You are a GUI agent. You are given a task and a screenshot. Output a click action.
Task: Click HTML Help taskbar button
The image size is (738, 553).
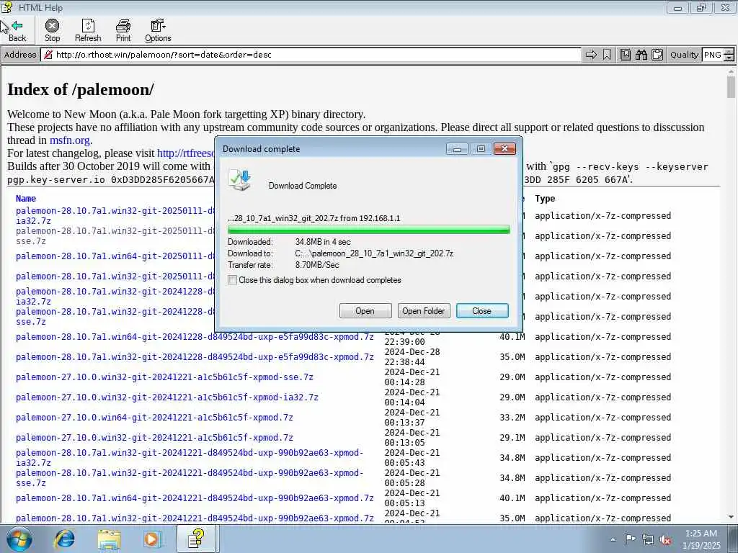tap(197, 539)
